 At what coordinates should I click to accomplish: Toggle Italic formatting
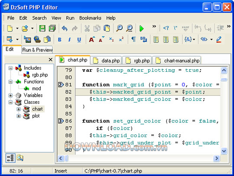coord(69,40)
